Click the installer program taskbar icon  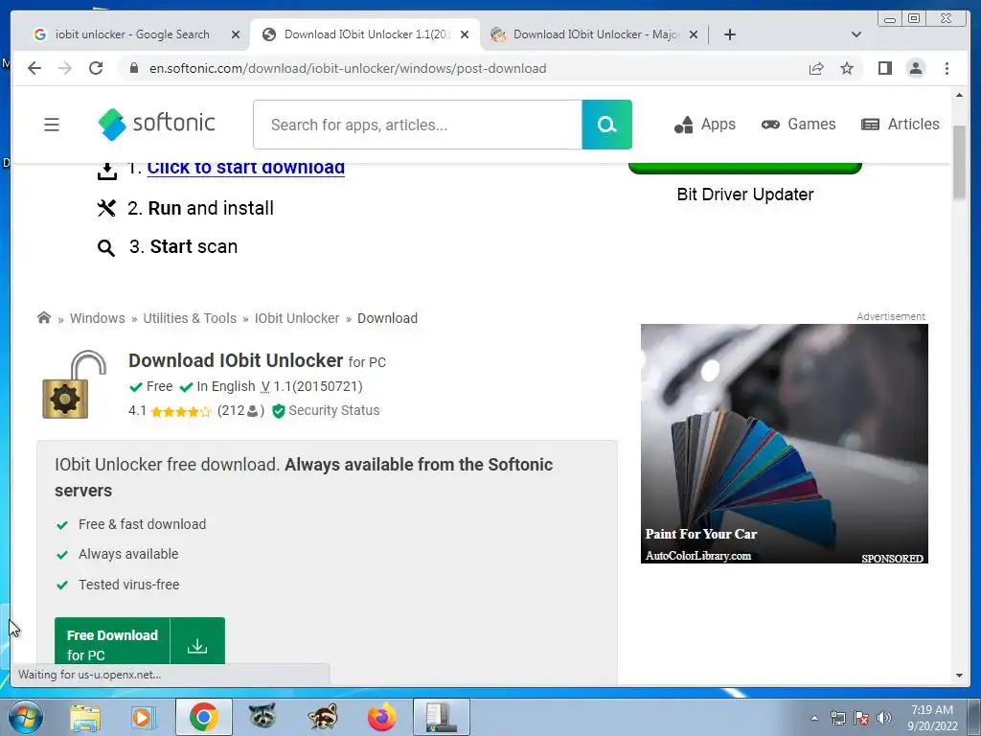[x=441, y=717]
